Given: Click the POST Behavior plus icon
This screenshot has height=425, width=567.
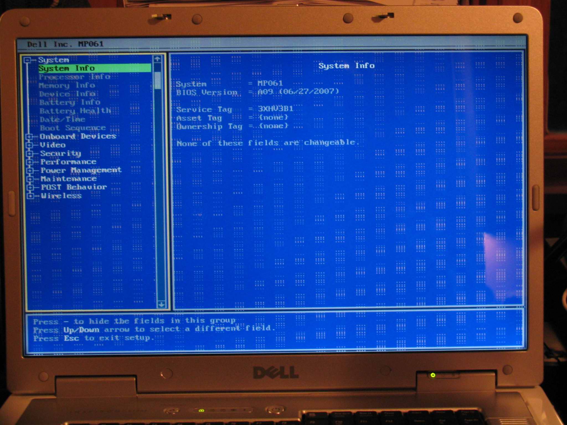Looking at the screenshot, I should [x=30, y=187].
